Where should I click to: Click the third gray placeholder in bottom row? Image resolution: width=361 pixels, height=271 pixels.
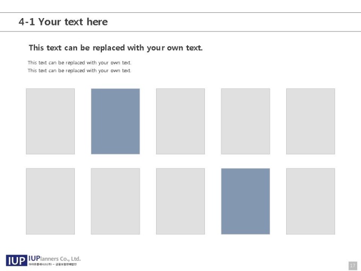[180, 201]
